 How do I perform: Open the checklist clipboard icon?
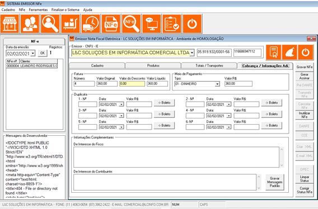tap(172, 24)
